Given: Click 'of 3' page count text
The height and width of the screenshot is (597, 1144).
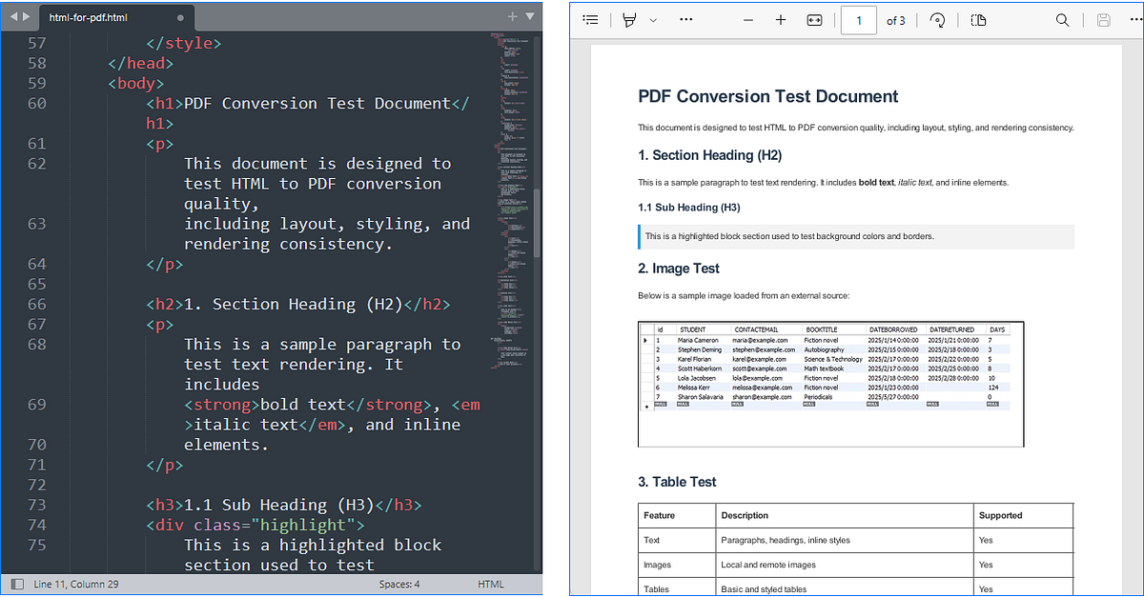Looking at the screenshot, I should 896,20.
